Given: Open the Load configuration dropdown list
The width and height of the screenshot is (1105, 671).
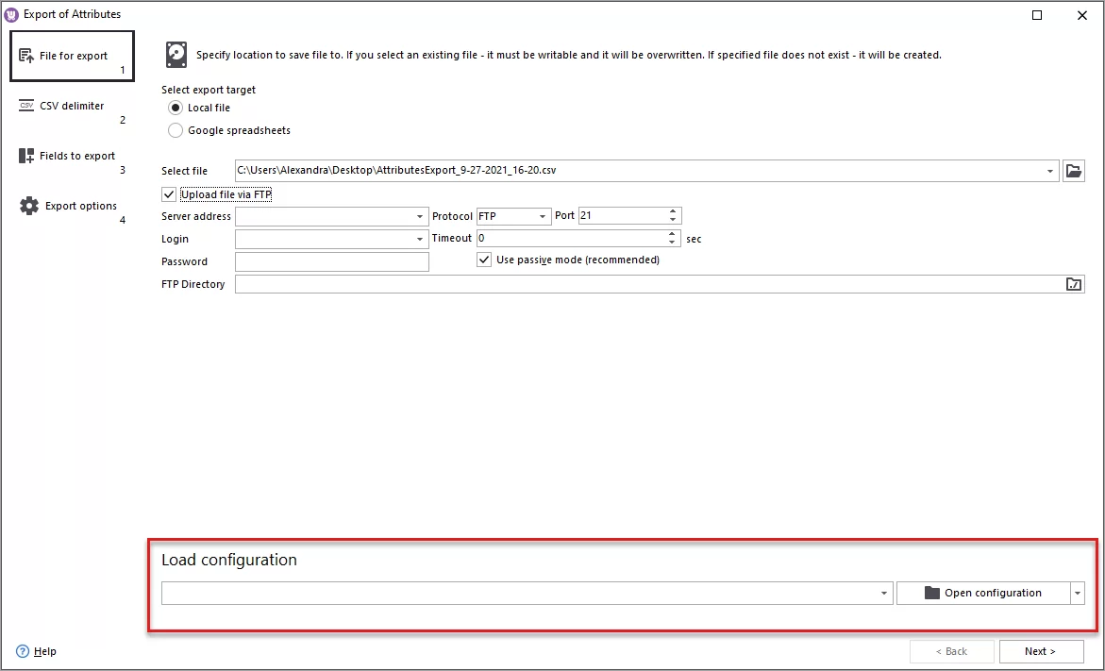Looking at the screenshot, I should pos(885,593).
